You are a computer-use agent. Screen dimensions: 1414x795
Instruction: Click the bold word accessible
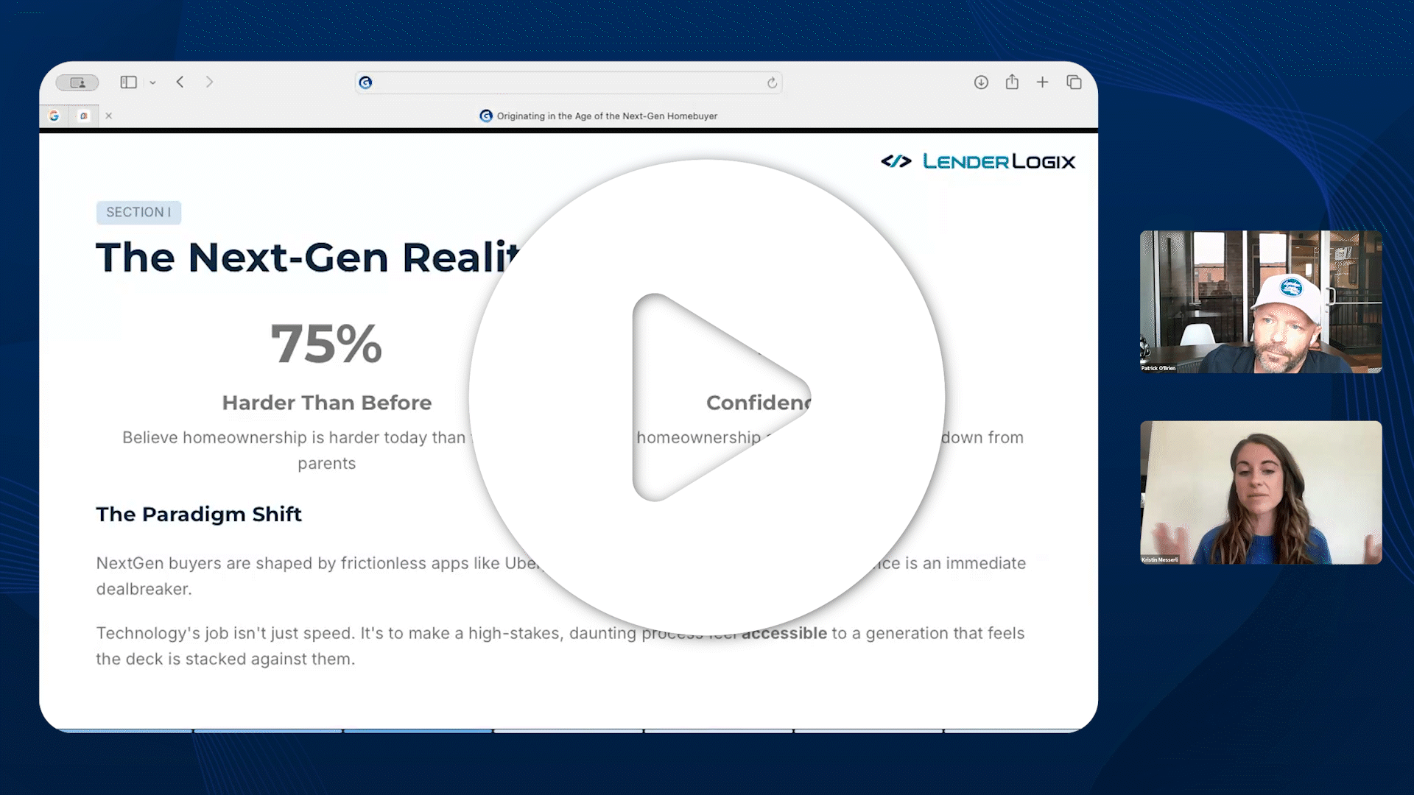click(784, 633)
